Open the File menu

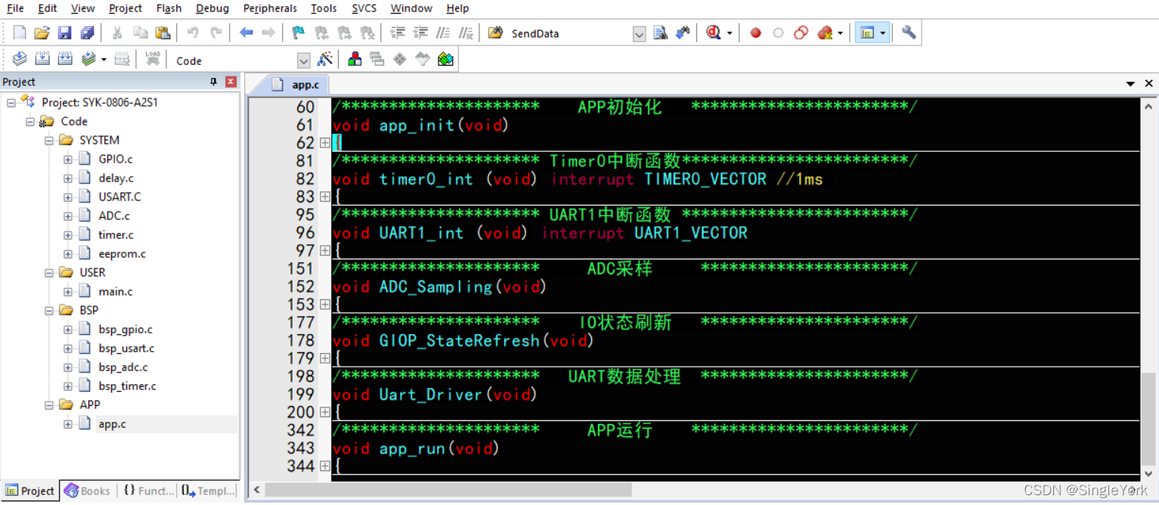click(15, 8)
